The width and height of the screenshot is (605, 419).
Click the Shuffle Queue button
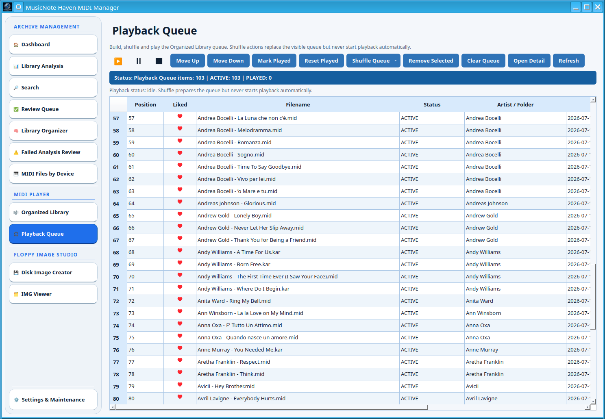click(371, 61)
